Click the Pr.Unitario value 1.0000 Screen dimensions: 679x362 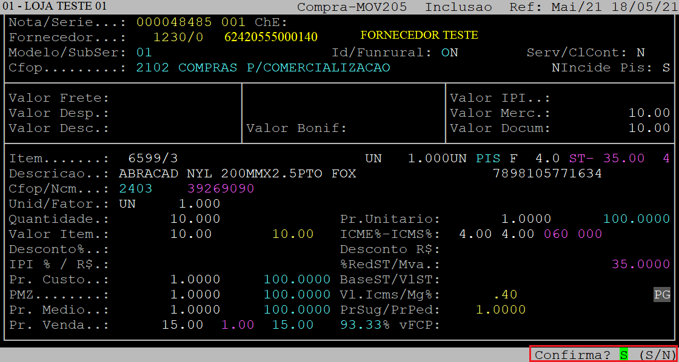pos(526,219)
